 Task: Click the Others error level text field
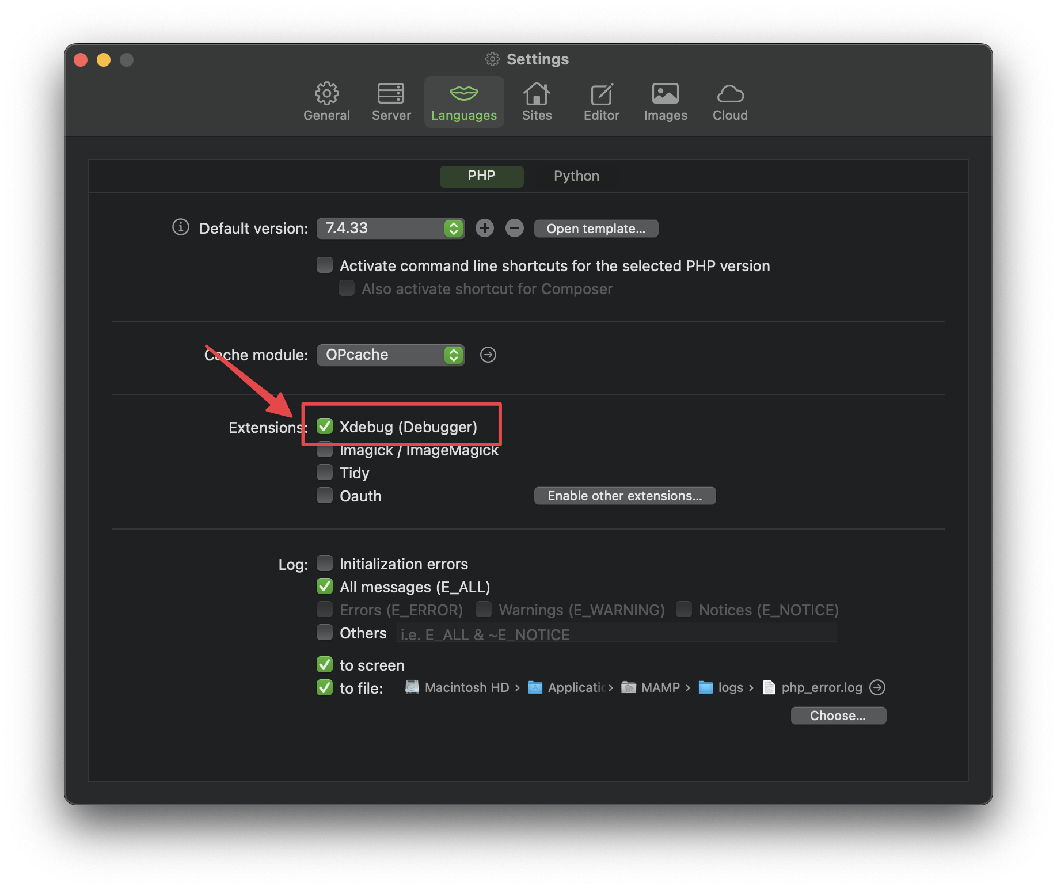617,634
